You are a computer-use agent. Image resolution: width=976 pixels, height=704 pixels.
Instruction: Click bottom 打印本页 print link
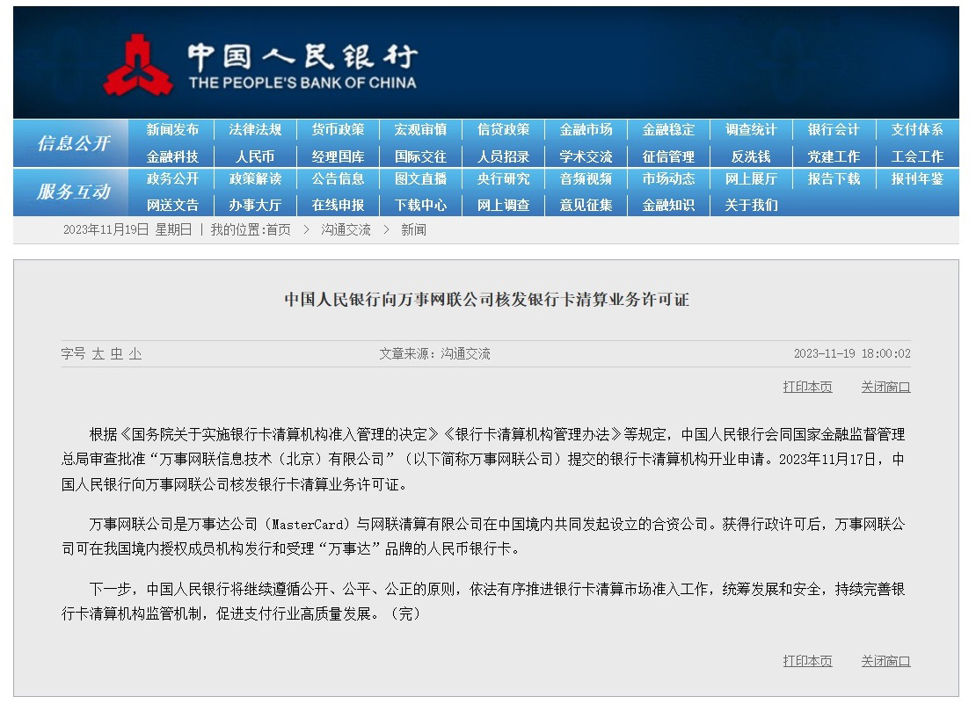(x=807, y=661)
